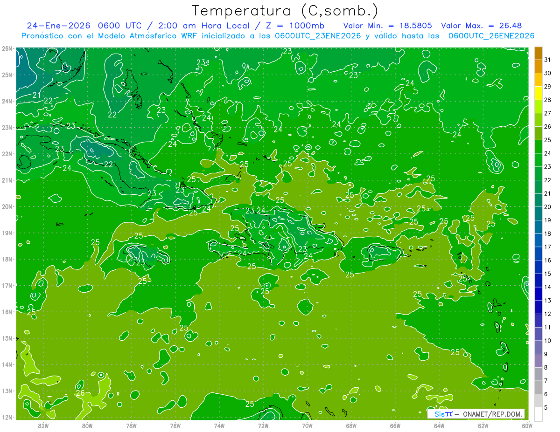
Task: Click the color scale label '5'
Action: point(546,407)
